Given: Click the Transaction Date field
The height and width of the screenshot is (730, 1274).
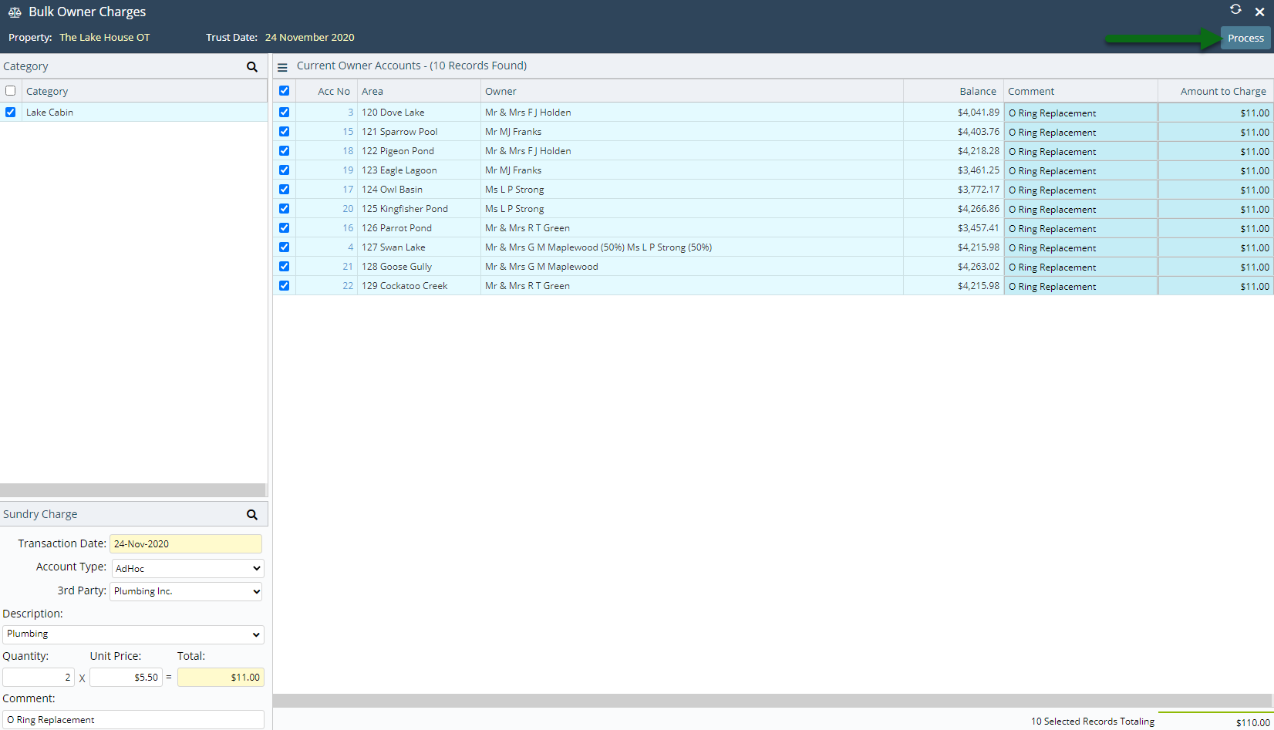Looking at the screenshot, I should click(x=186, y=543).
